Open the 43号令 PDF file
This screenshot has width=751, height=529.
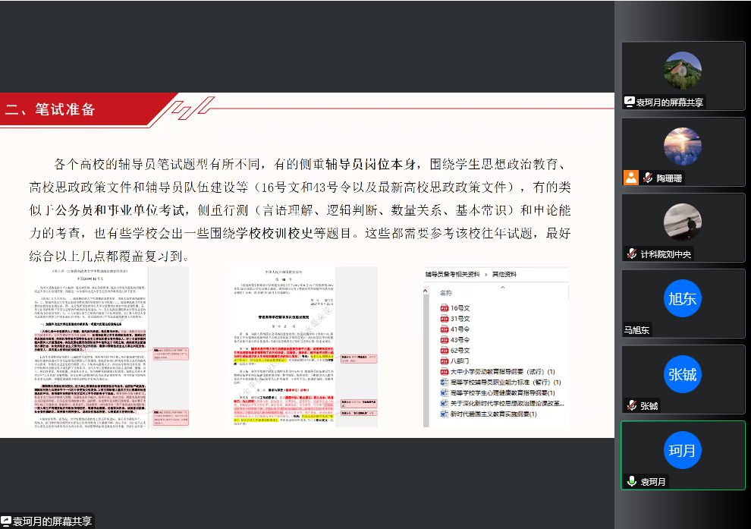tap(460, 340)
